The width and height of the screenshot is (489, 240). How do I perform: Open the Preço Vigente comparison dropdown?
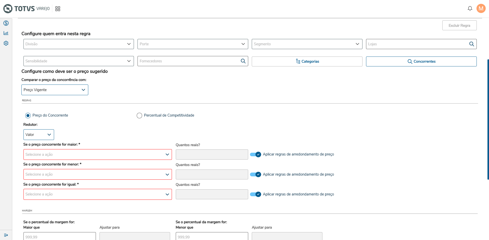click(55, 90)
